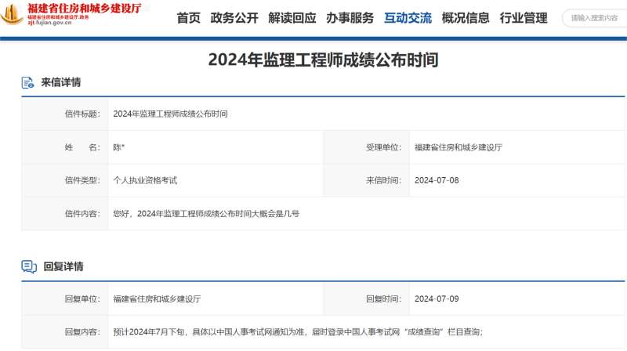
Task: Select the 受理单位 value 福建省住房和城乡建设厅
Action: (458, 147)
